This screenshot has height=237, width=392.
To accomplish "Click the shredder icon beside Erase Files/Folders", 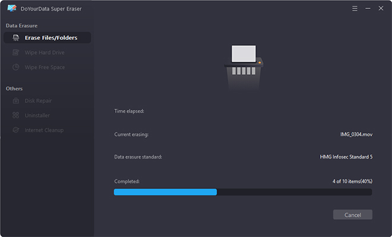I will (x=16, y=38).
